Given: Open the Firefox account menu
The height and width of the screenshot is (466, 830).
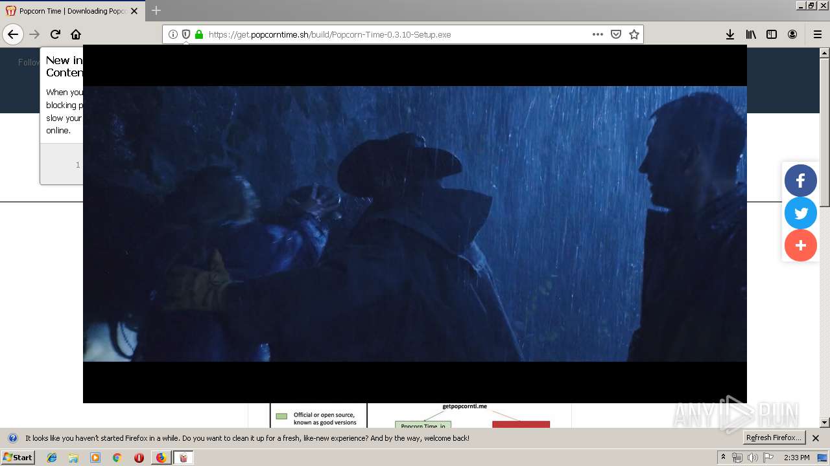Looking at the screenshot, I should point(792,34).
